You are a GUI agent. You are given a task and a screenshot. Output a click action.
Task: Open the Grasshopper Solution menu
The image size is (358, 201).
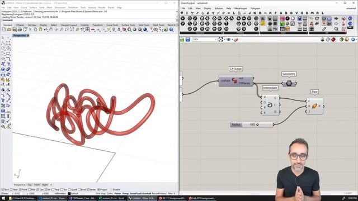coord(219,8)
